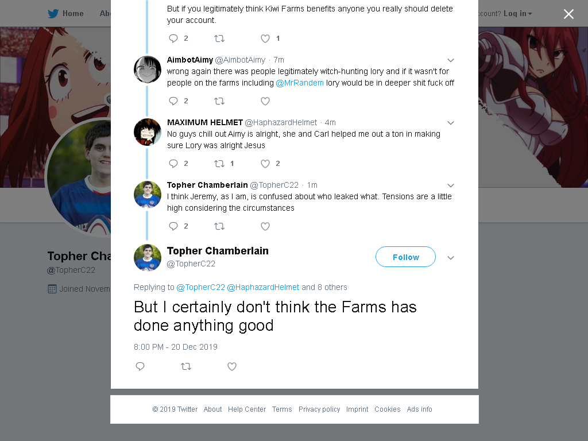
Task: Open the @MrRandem mention link
Action: [x=300, y=83]
